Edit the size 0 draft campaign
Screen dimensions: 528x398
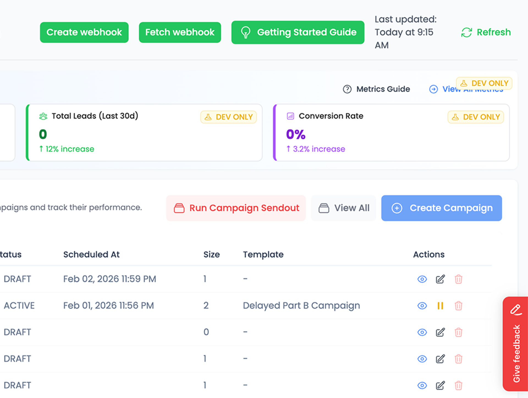(440, 332)
